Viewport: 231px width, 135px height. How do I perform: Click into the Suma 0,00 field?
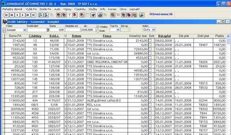tap(57, 30)
